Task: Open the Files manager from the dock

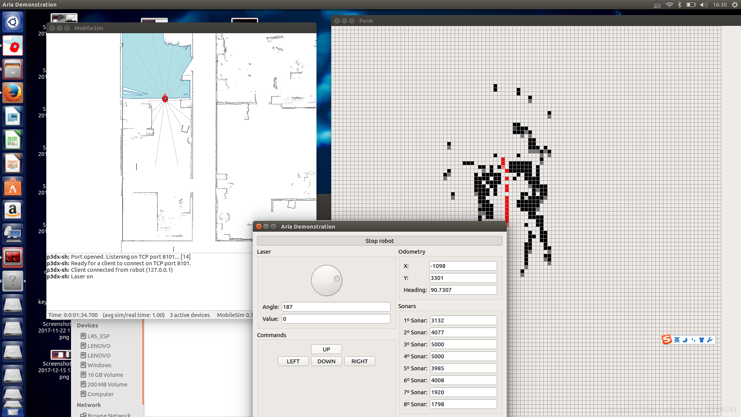Action: pos(13,69)
